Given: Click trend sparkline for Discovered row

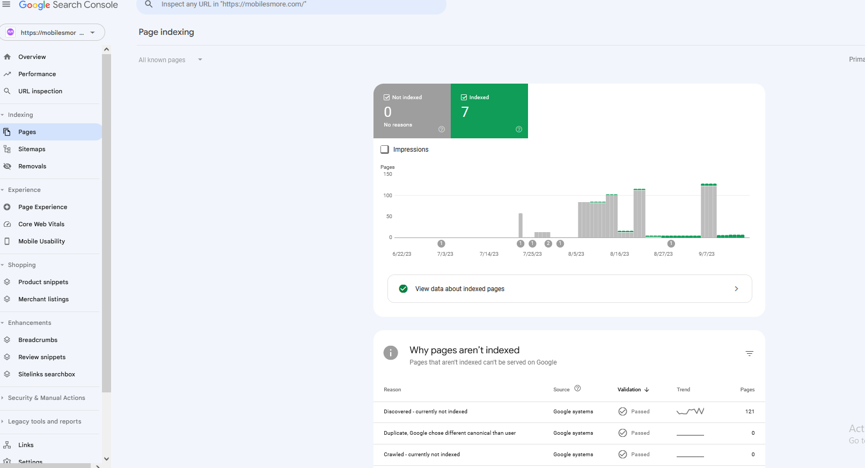Looking at the screenshot, I should [690, 412].
